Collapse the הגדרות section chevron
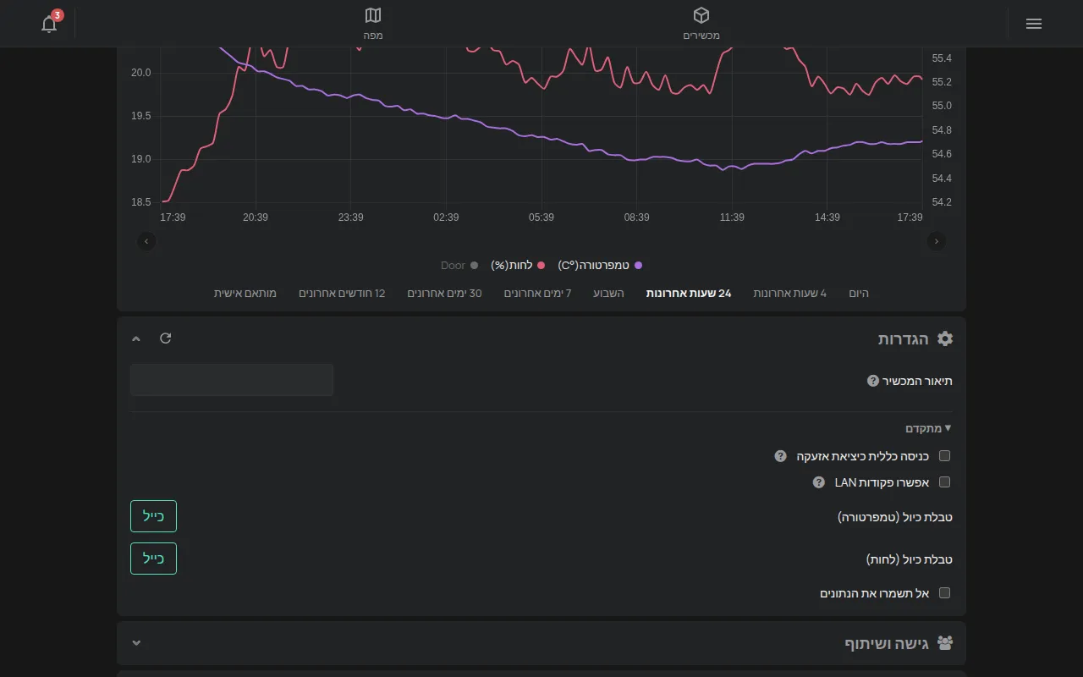This screenshot has height=677, width=1083. click(136, 338)
